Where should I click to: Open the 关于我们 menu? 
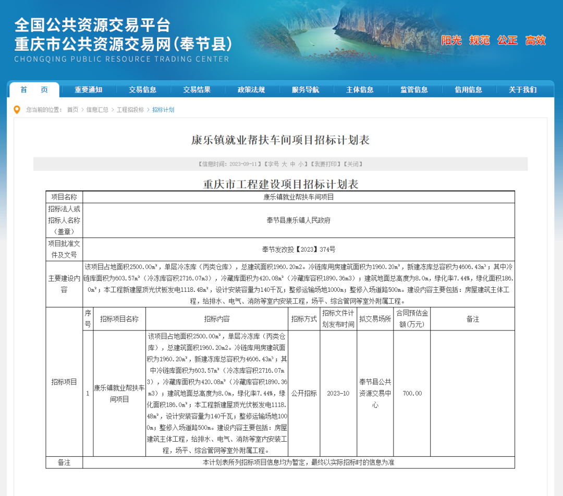coord(523,90)
